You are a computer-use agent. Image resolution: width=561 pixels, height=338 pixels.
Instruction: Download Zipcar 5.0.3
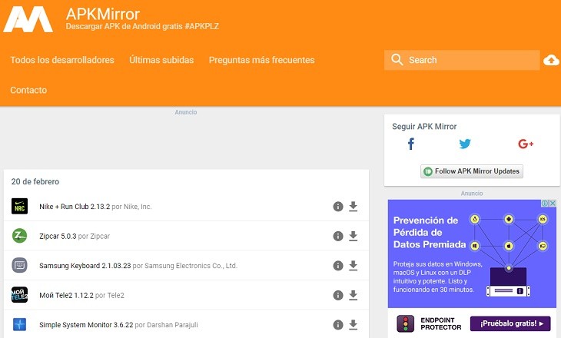coord(354,236)
